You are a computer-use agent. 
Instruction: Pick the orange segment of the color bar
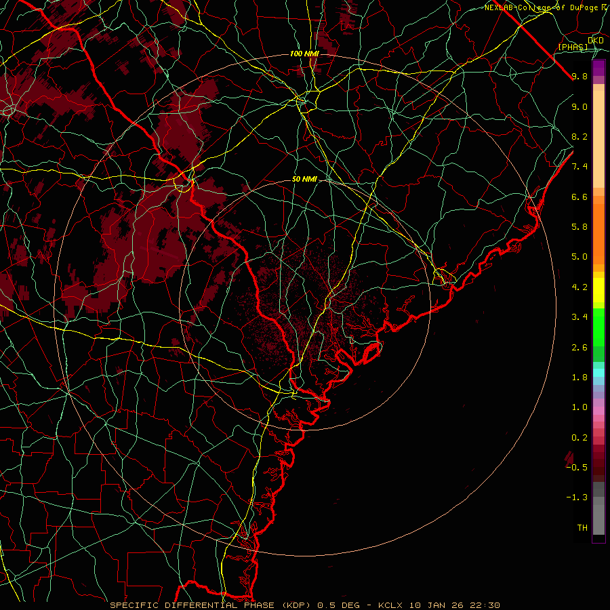598,234
